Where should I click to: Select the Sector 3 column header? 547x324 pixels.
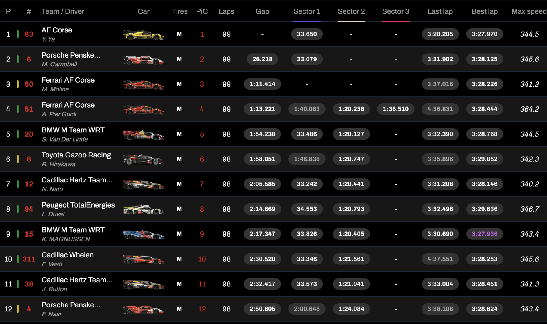click(x=395, y=11)
